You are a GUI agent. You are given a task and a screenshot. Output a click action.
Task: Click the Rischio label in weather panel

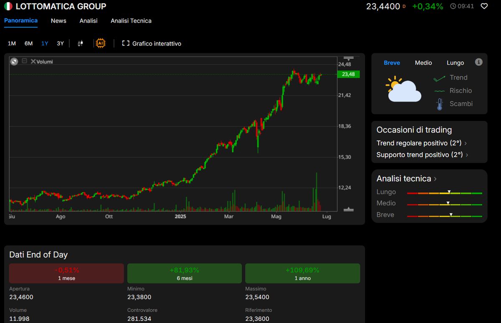[461, 90]
